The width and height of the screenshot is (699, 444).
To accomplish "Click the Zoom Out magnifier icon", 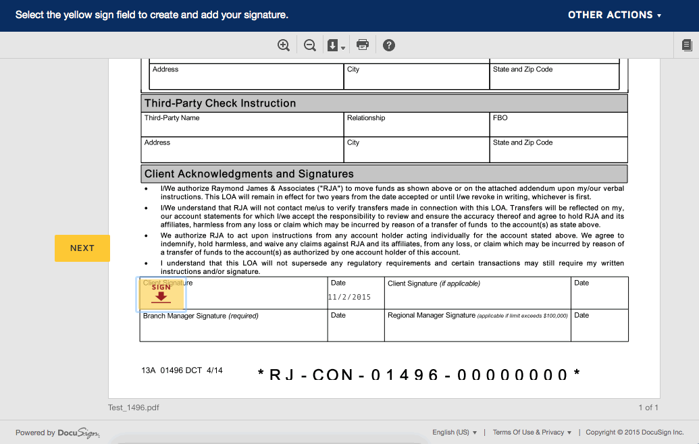I will coord(309,45).
